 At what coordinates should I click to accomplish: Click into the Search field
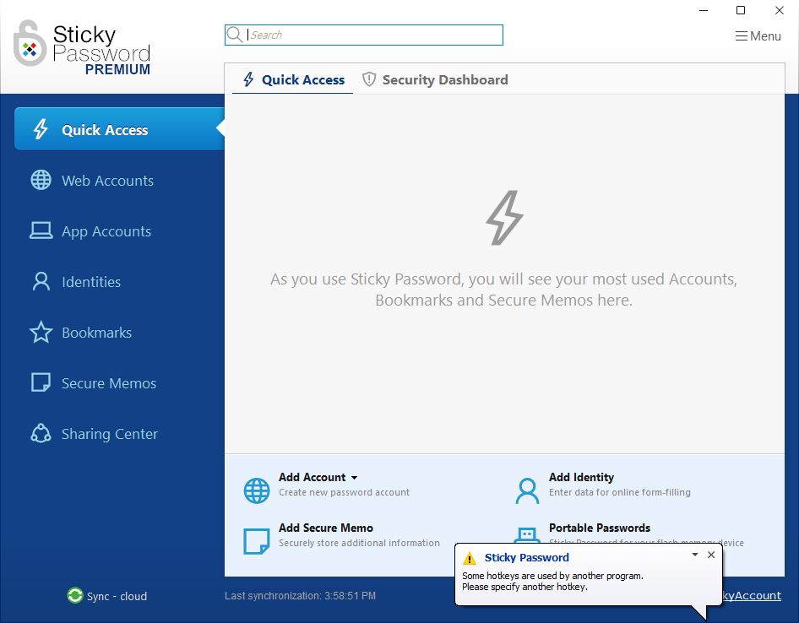[364, 35]
